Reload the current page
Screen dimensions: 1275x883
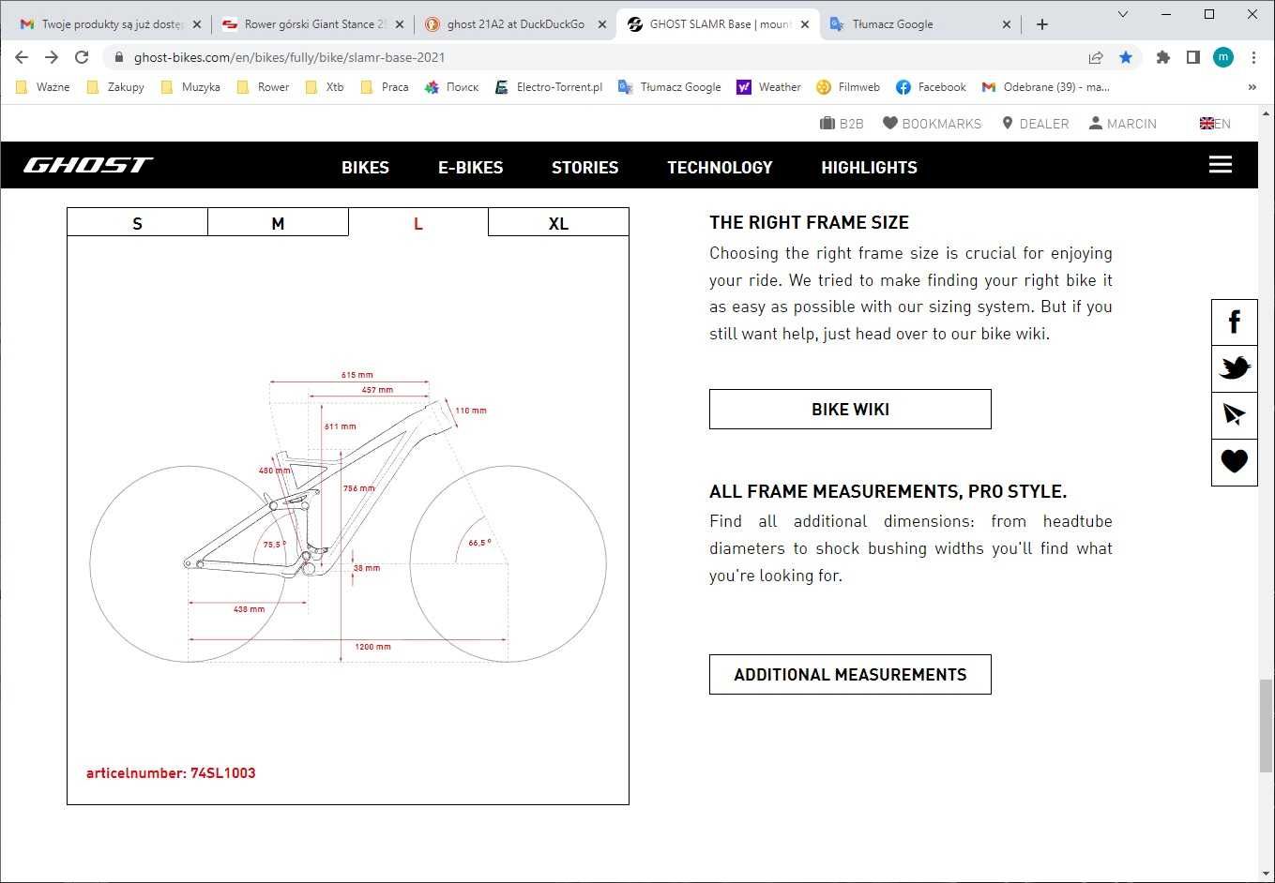click(82, 57)
